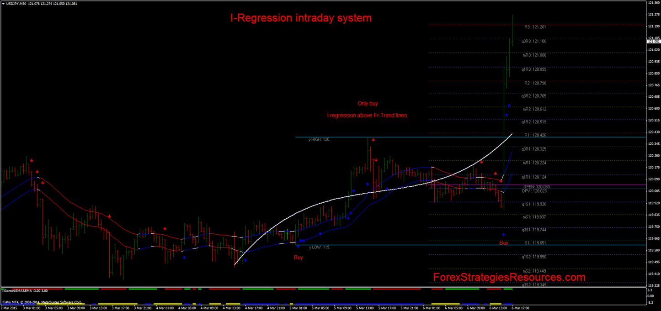Click the red sell arrow above the y HIGH line
This screenshot has height=311, width=661.
pos(373,140)
